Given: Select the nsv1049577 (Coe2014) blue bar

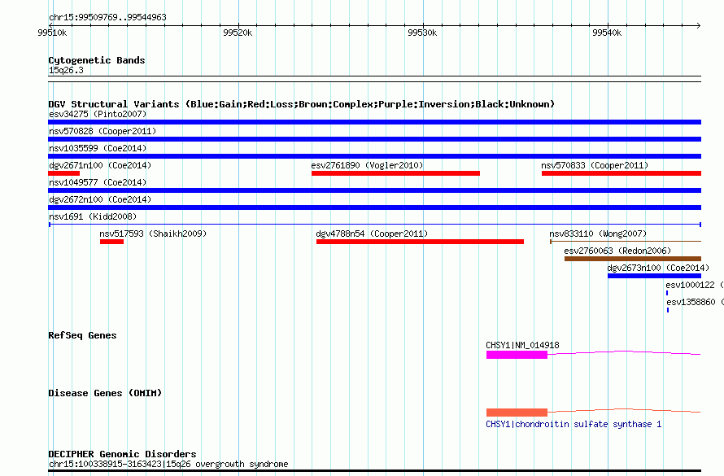Looking at the screenshot, I should coord(374,190).
